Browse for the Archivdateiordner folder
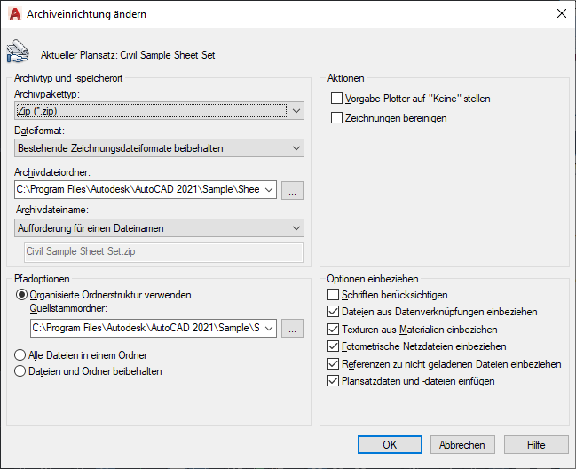 (x=294, y=189)
